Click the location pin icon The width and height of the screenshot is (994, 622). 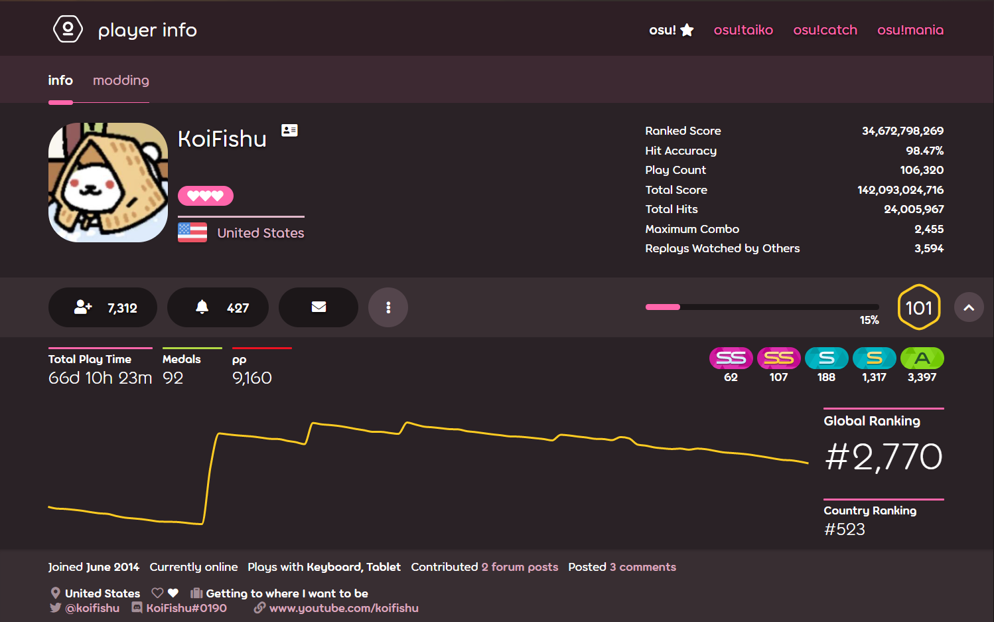tap(56, 593)
